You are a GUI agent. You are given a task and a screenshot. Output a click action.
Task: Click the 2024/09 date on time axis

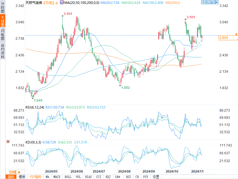(149, 172)
